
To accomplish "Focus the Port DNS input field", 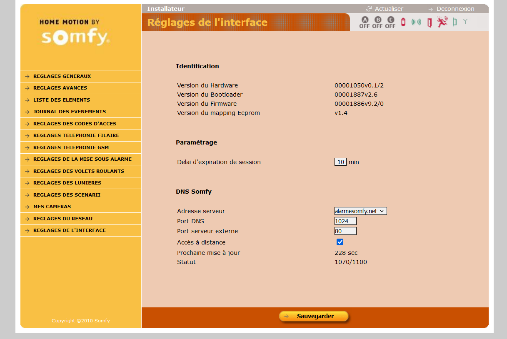I will point(345,221).
